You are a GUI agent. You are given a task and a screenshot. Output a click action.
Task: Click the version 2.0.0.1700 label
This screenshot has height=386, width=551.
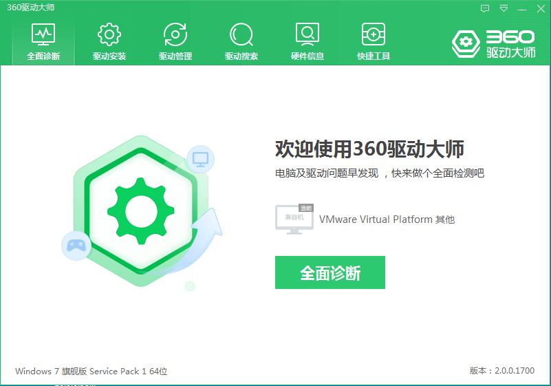pos(501,371)
